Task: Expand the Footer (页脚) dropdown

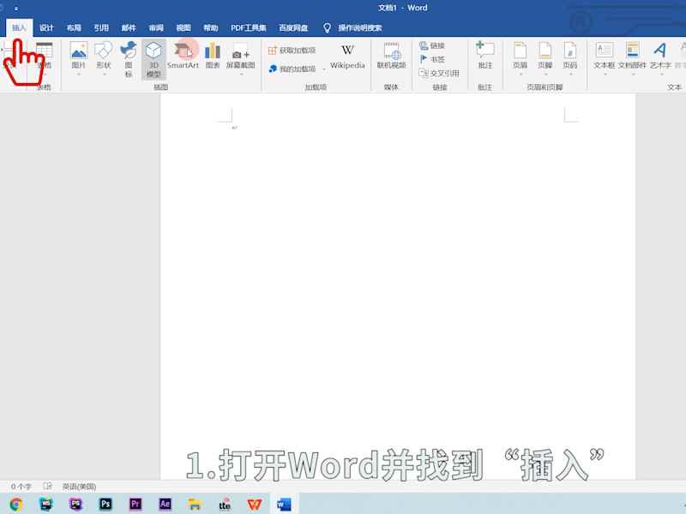Action: tap(545, 58)
